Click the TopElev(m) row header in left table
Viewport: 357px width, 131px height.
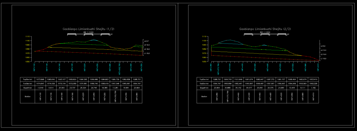point(27,79)
